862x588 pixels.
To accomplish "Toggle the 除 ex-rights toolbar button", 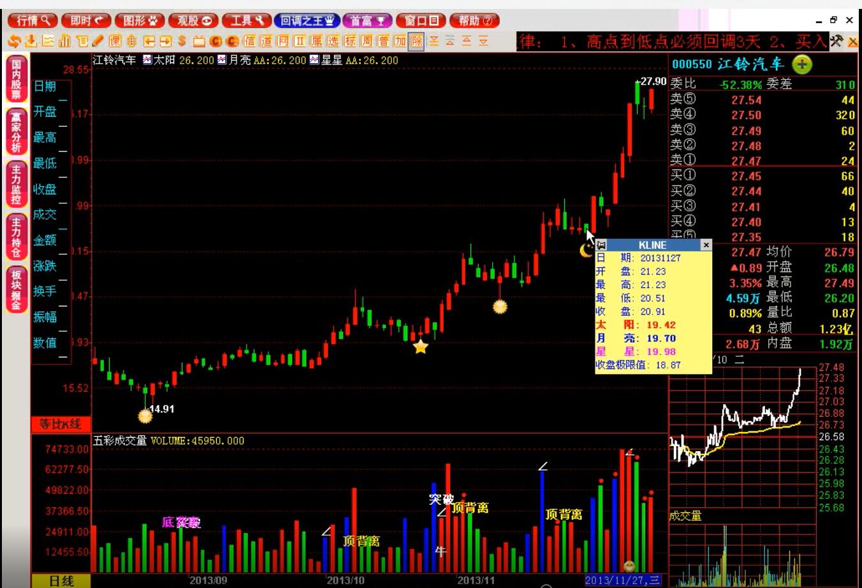I will pos(416,41).
